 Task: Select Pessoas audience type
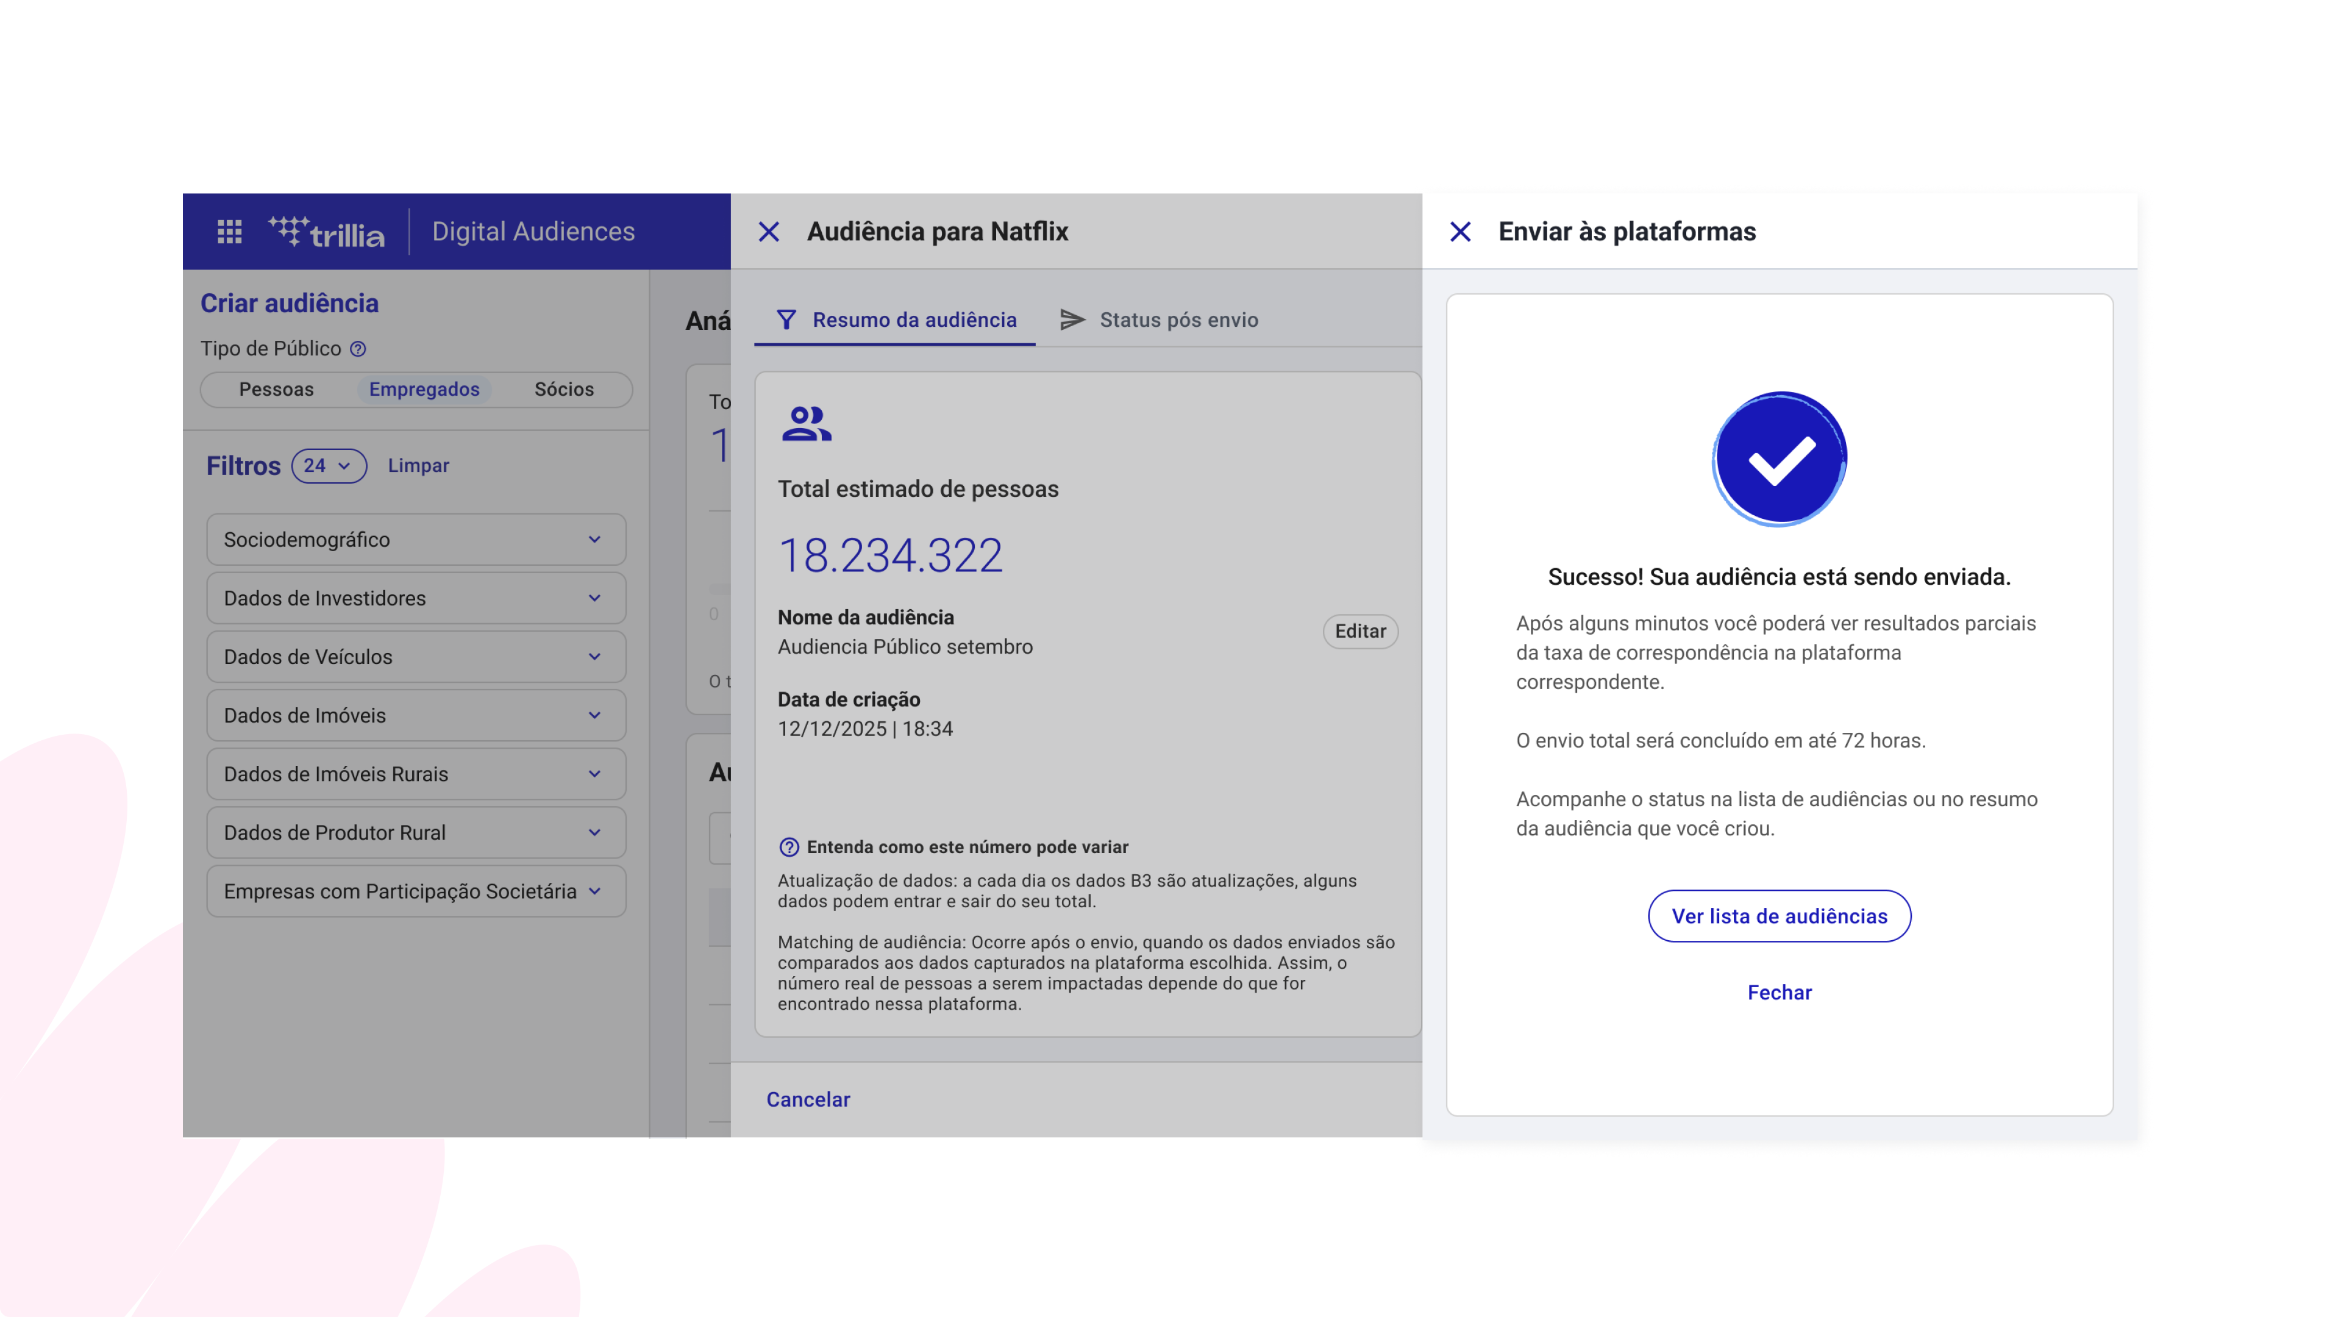tap(276, 389)
